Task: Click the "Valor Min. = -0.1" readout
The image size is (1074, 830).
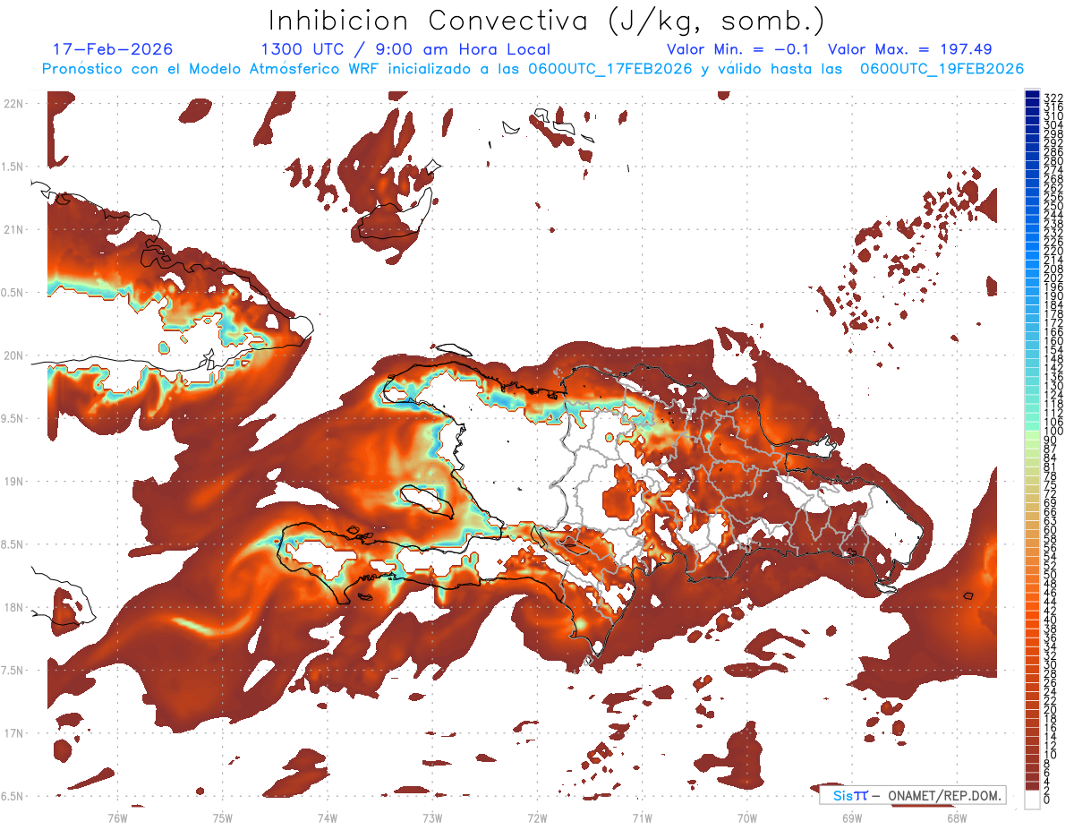Action: (737, 49)
